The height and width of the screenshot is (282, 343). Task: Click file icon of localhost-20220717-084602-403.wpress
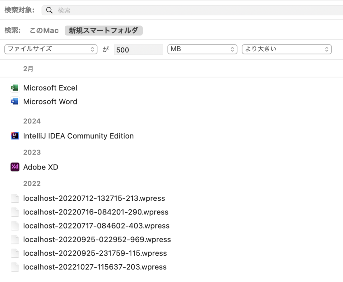pyautogui.click(x=15, y=226)
